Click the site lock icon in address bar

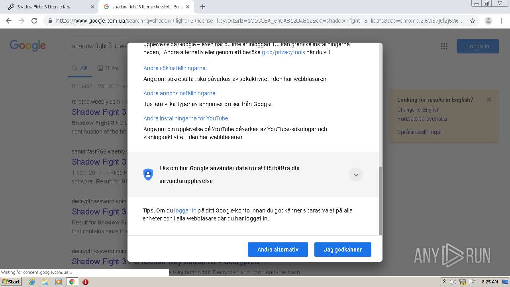[x=50, y=21]
